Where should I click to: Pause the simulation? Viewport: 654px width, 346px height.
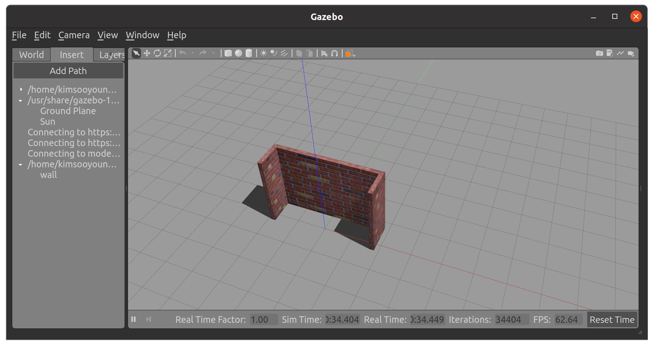tap(134, 319)
